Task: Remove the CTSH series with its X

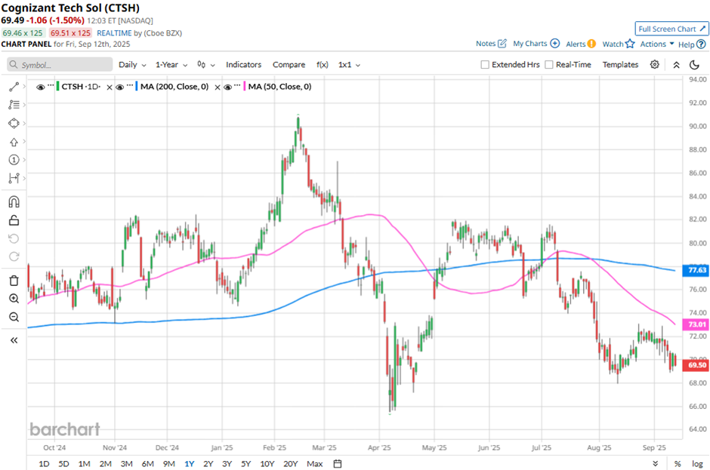Action: [109, 88]
